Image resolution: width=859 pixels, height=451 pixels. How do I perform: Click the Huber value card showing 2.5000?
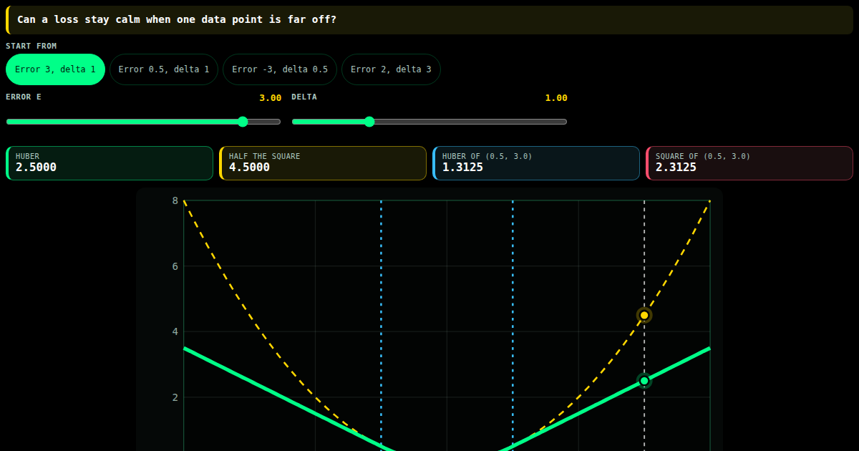[110, 163]
